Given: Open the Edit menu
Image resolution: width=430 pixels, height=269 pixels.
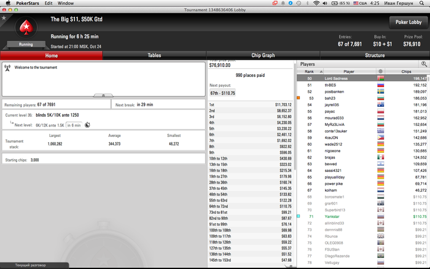Looking at the screenshot, I should (49, 3).
